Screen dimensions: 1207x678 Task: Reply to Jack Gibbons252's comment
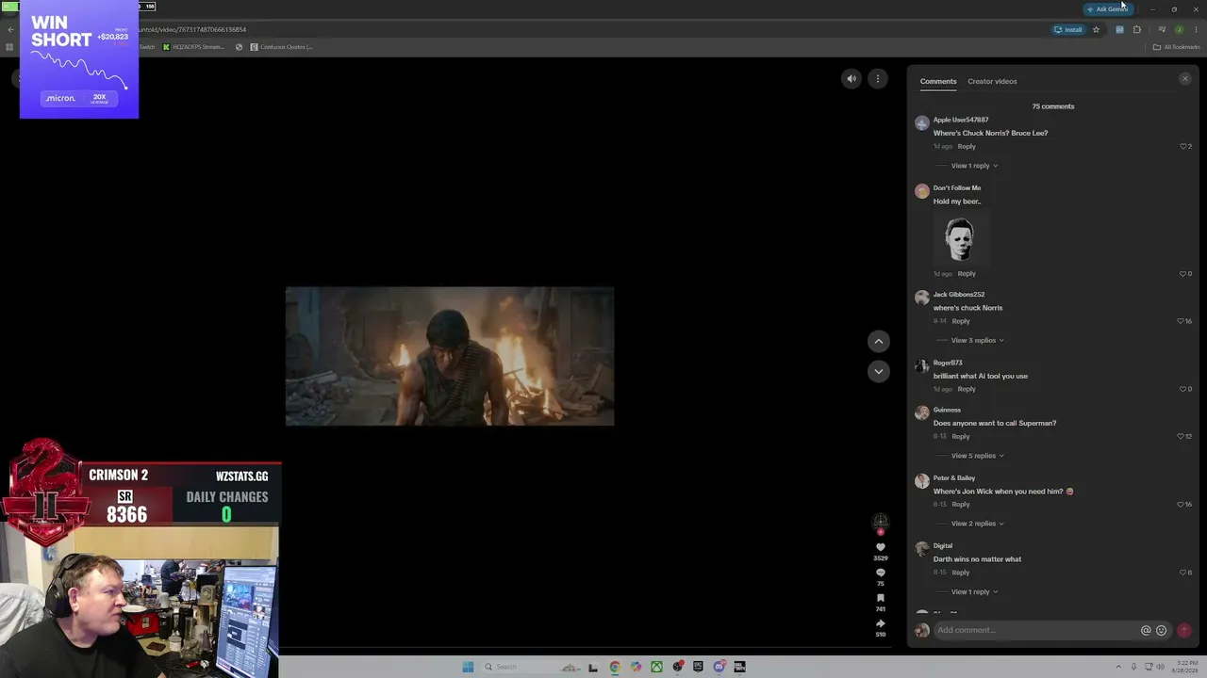click(x=961, y=321)
